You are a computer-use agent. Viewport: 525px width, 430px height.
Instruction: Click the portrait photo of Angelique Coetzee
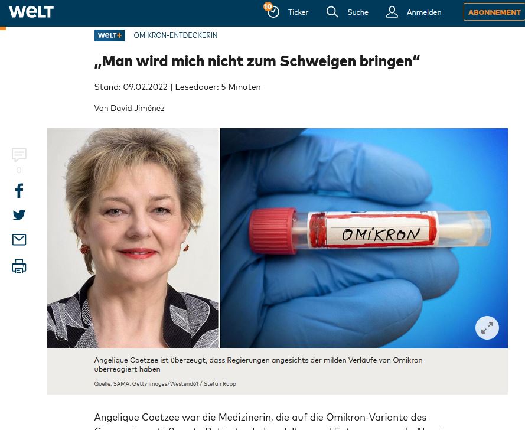click(x=133, y=238)
